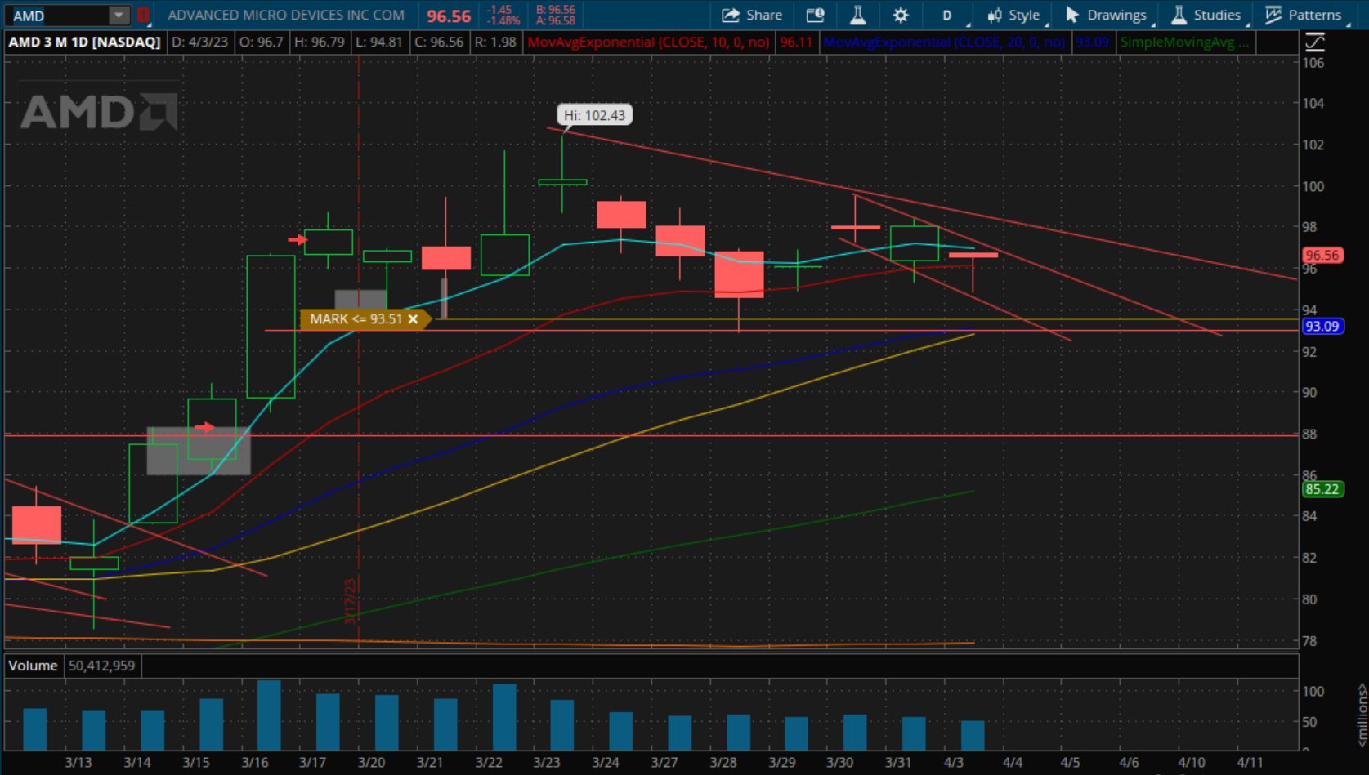The image size is (1369, 775).
Task: Click the MovAvgExponential (CLOSE, 20, 0, no) study label
Action: (944, 42)
